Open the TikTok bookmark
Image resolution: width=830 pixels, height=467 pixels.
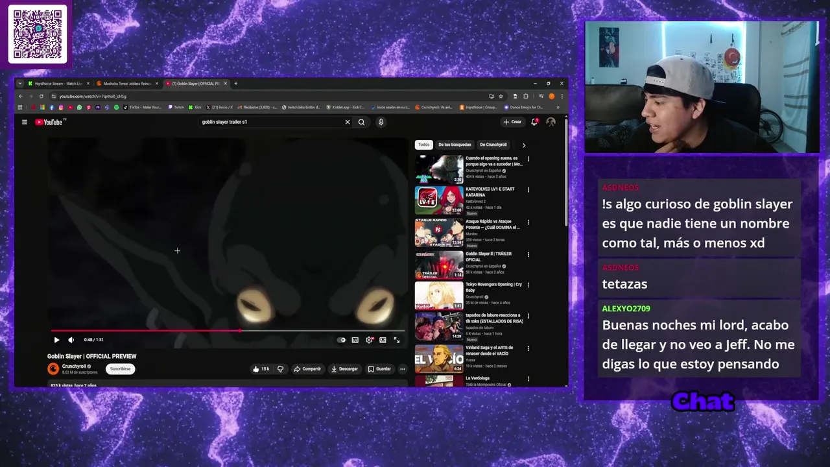142,107
